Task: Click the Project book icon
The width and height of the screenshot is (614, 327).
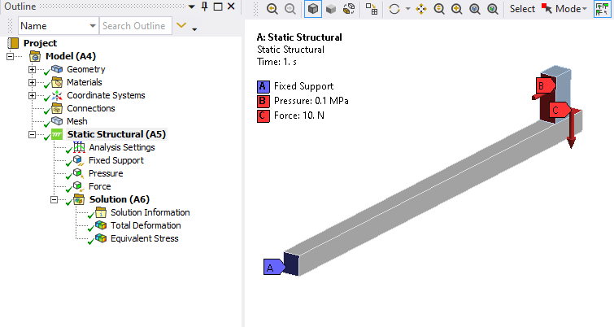Action: 13,43
